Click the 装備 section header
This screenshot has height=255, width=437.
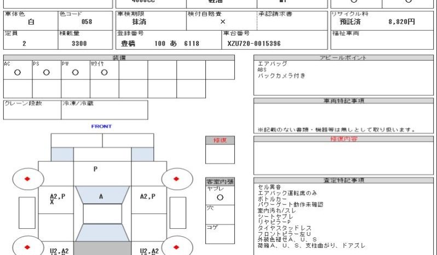click(119, 57)
